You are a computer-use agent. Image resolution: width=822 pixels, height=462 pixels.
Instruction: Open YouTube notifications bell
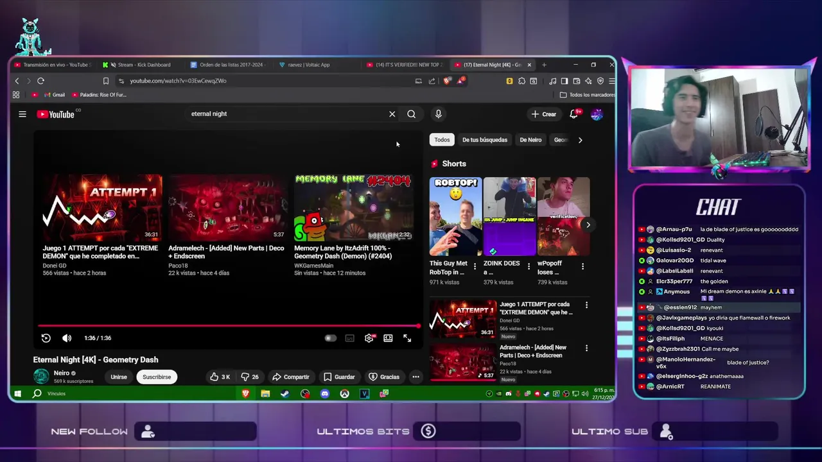(573, 114)
